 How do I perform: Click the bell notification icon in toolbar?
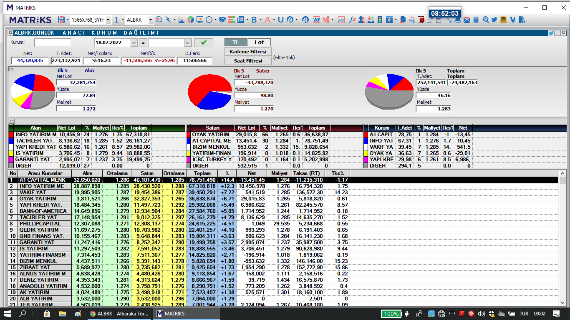tap(457, 20)
